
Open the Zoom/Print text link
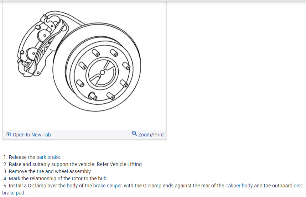(x=151, y=135)
